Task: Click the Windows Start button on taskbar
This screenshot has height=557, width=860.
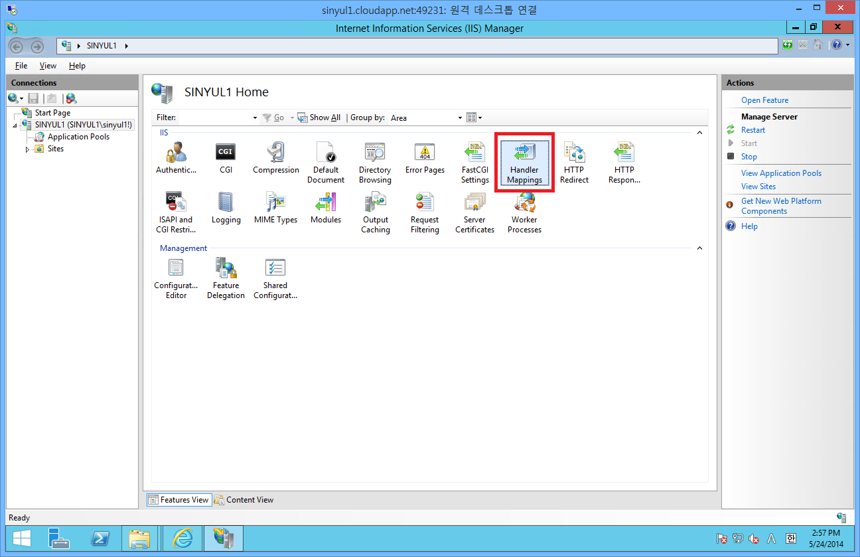Action: [21, 538]
